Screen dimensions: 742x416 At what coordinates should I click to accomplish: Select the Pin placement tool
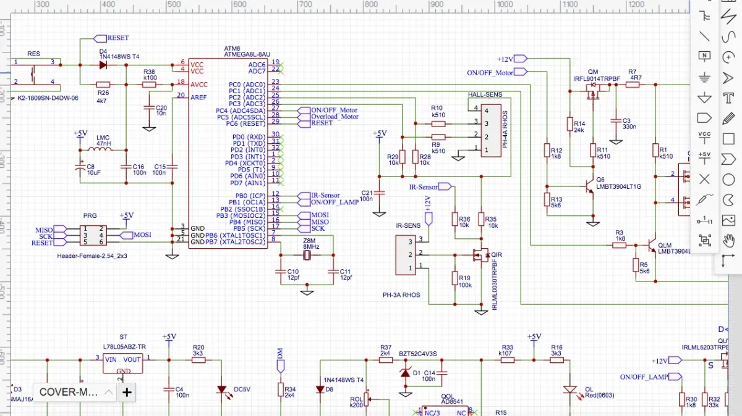(704, 220)
